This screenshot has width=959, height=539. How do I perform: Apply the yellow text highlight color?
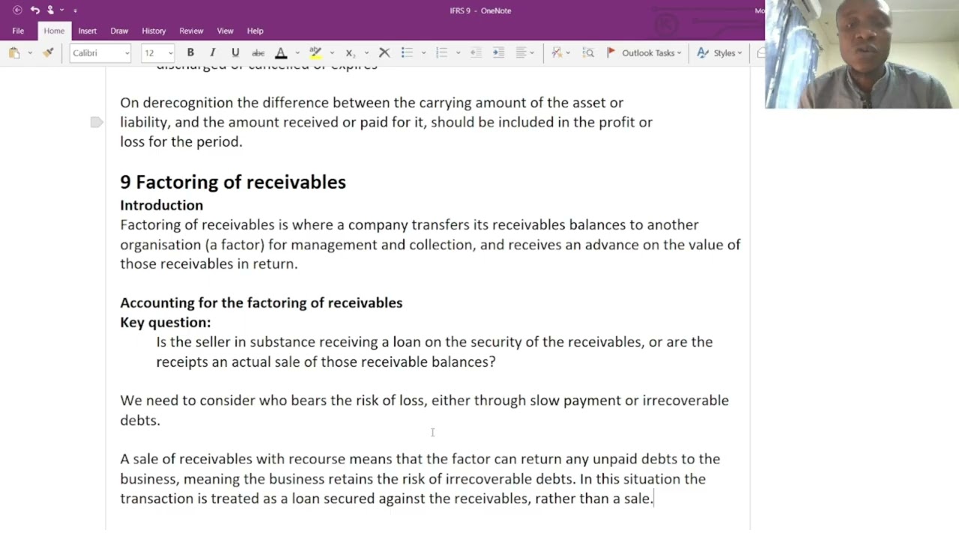[315, 53]
